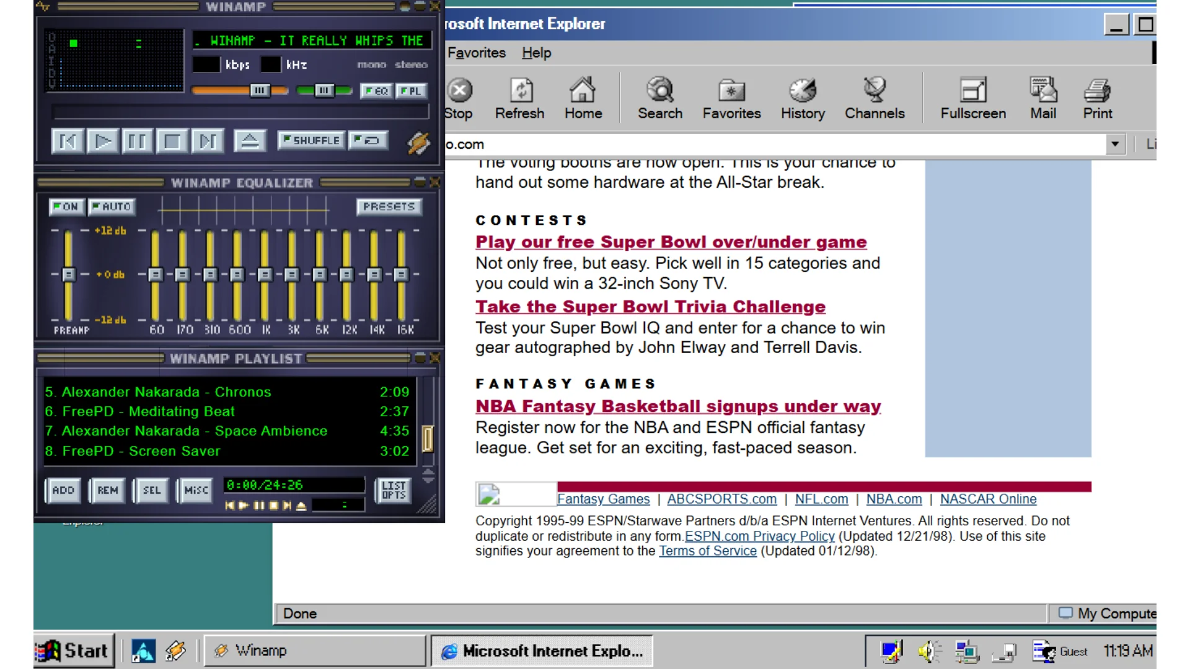Click the Winamp volume slider handle
1190x669 pixels.
[x=260, y=91]
